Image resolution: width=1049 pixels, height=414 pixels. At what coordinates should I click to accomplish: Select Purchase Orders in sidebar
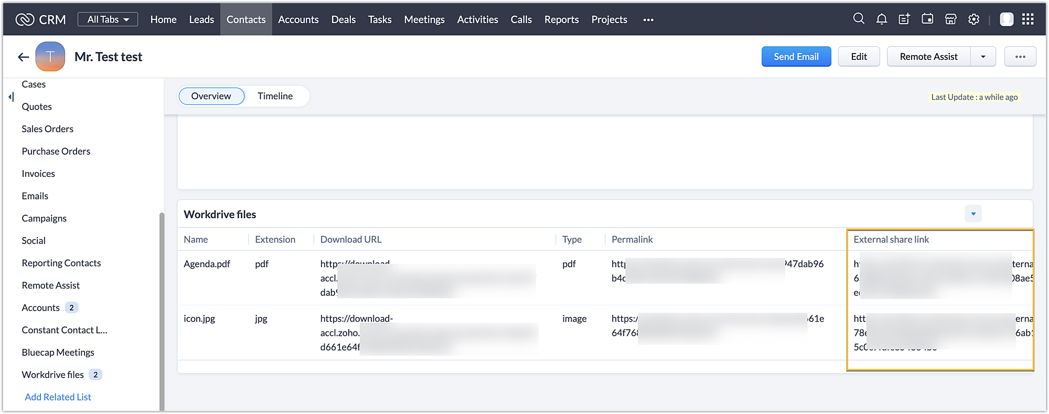tap(56, 151)
